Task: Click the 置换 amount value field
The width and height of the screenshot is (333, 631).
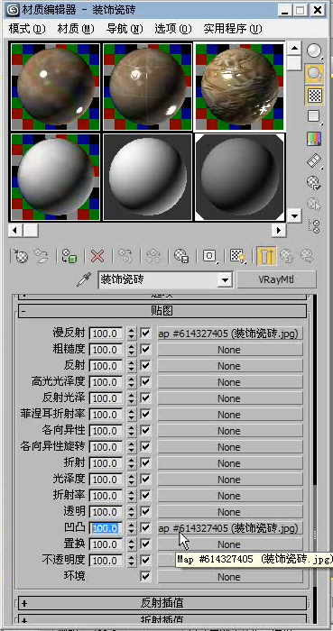Action: pyautogui.click(x=106, y=544)
